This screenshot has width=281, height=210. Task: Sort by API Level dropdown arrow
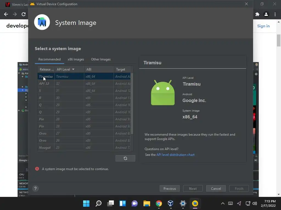coord(73,69)
